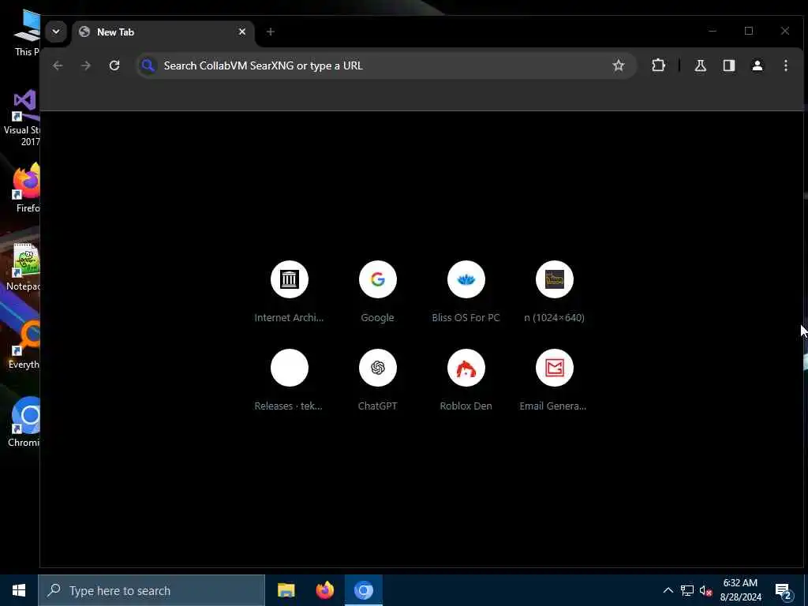Open the Roblox Den shortcut
808x606 pixels.
[x=466, y=380]
